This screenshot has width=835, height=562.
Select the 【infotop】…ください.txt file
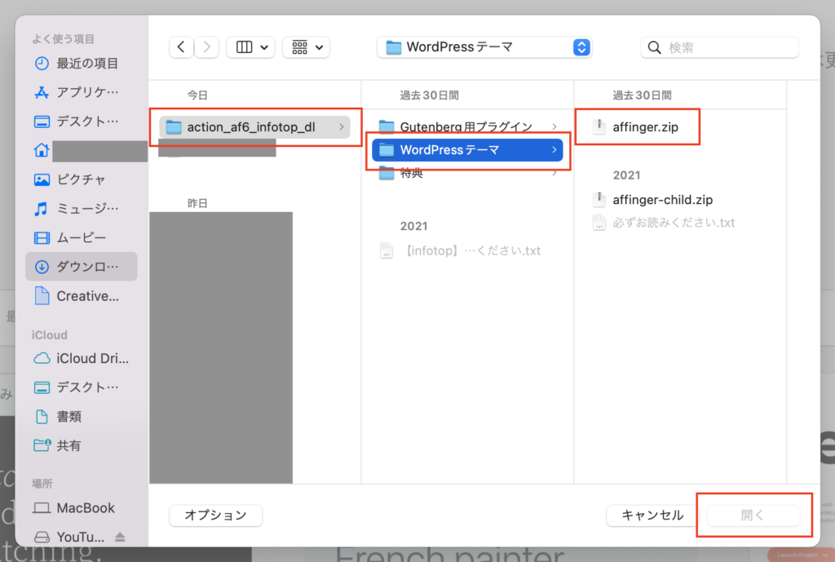(x=467, y=251)
